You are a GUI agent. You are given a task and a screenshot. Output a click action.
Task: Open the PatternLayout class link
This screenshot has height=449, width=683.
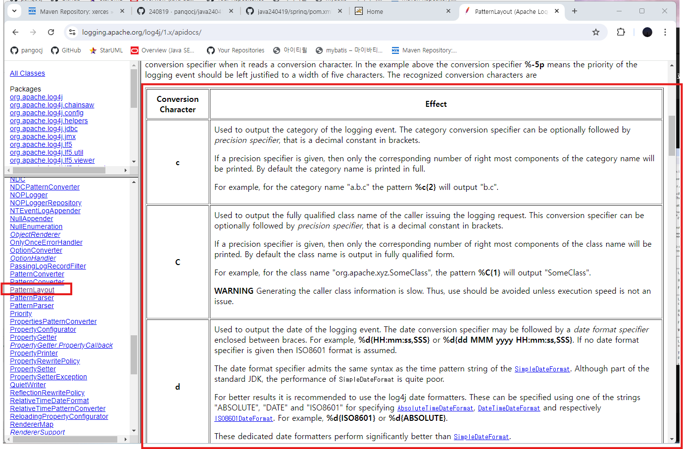pyautogui.click(x=32, y=290)
